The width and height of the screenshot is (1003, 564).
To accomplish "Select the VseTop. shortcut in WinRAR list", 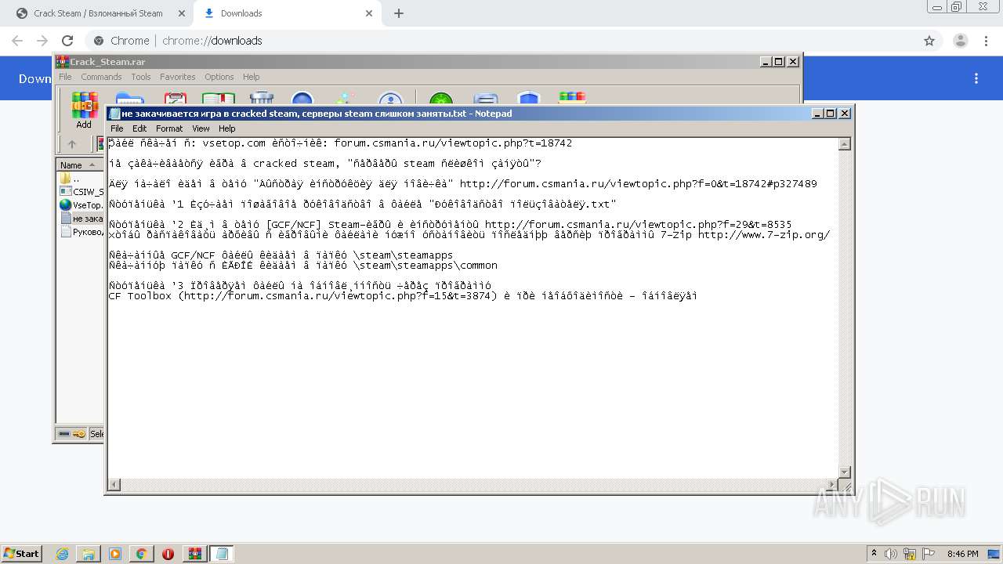I will pyautogui.click(x=81, y=205).
